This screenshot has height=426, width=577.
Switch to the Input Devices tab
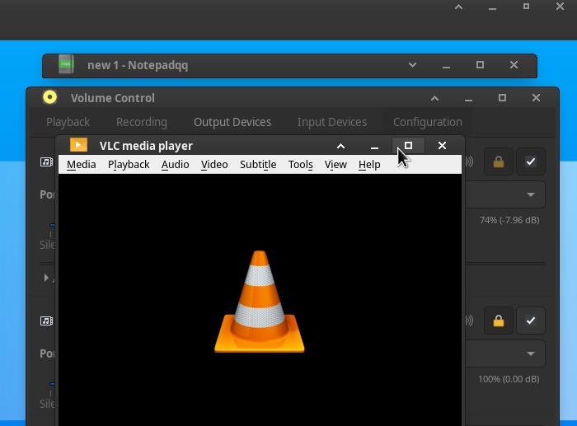click(332, 122)
